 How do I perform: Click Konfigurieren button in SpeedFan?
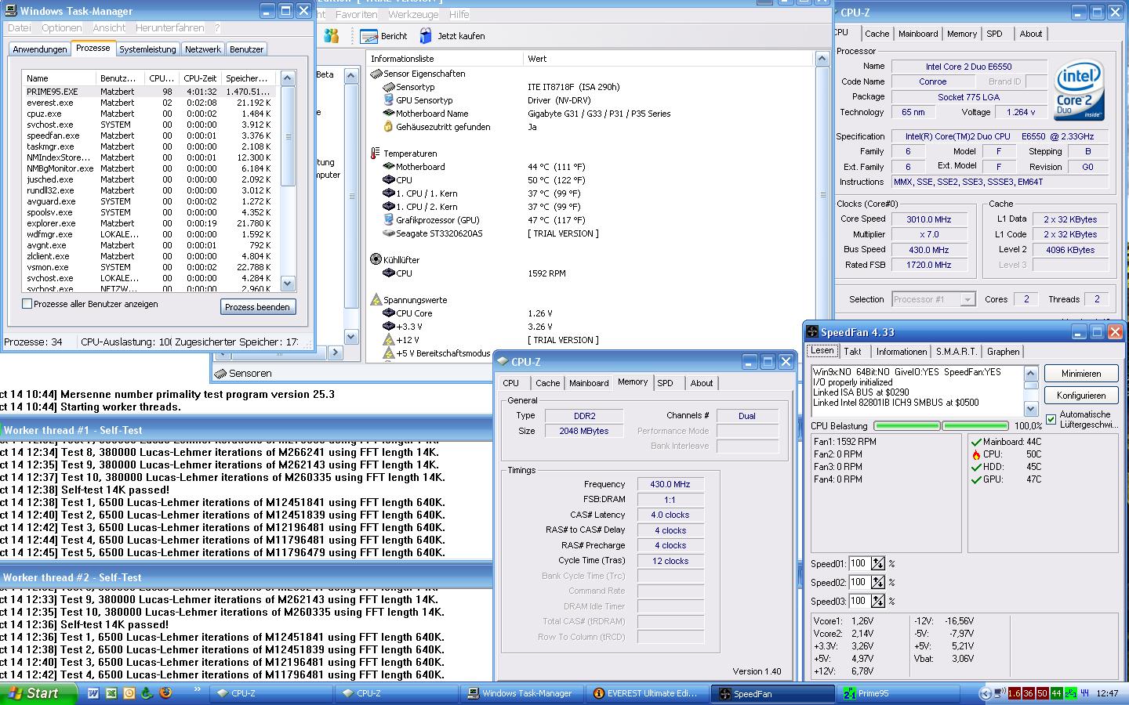pos(1081,396)
